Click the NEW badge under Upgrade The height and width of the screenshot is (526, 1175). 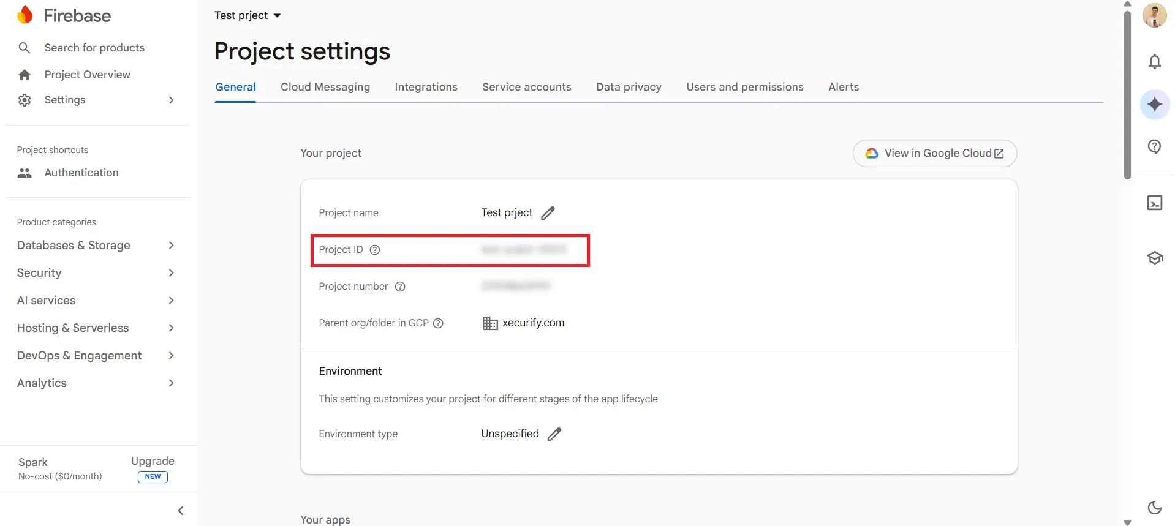(x=153, y=477)
